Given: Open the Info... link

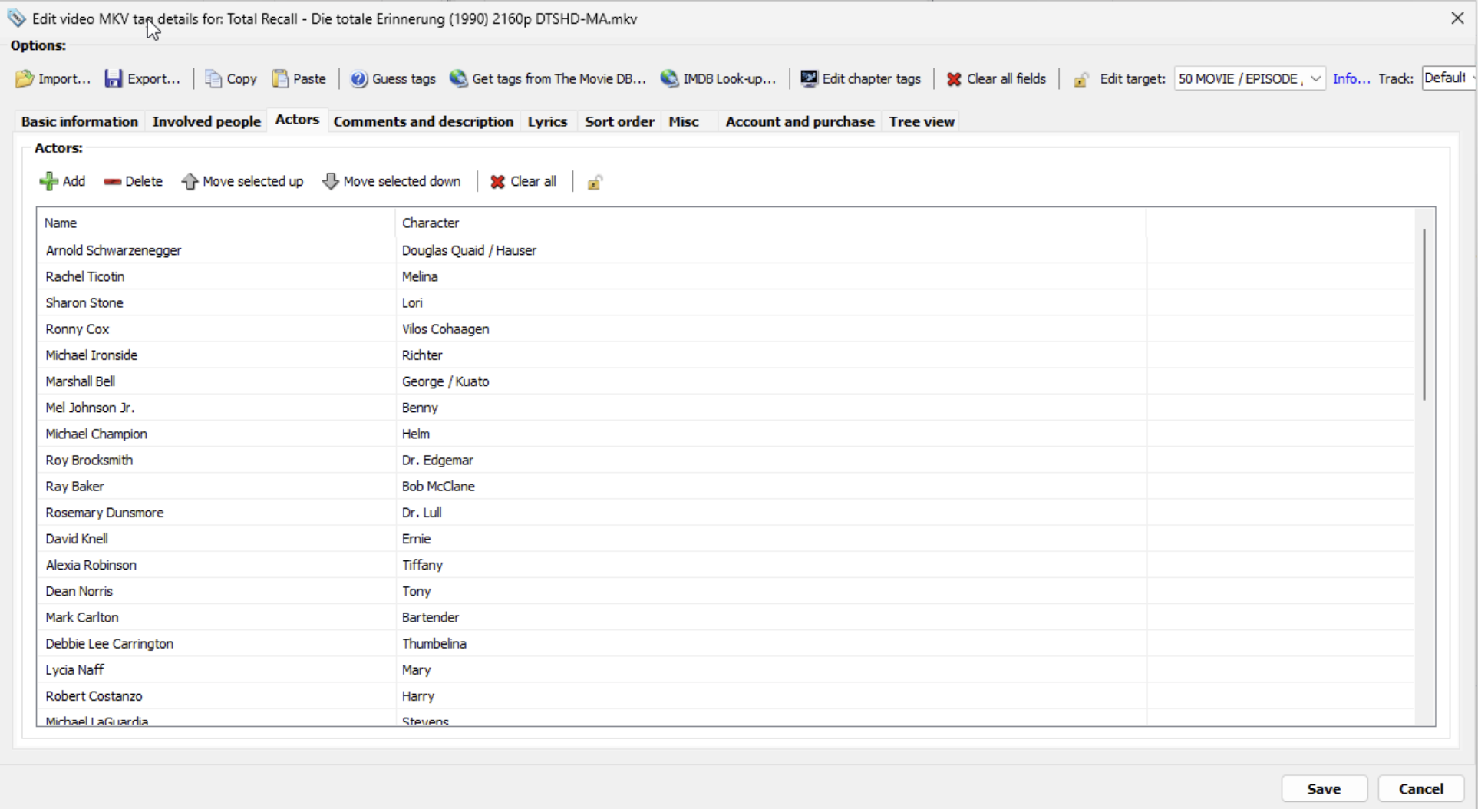Looking at the screenshot, I should [x=1351, y=78].
